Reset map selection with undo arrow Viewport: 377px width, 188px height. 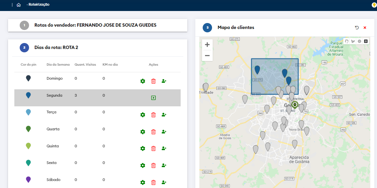(357, 28)
